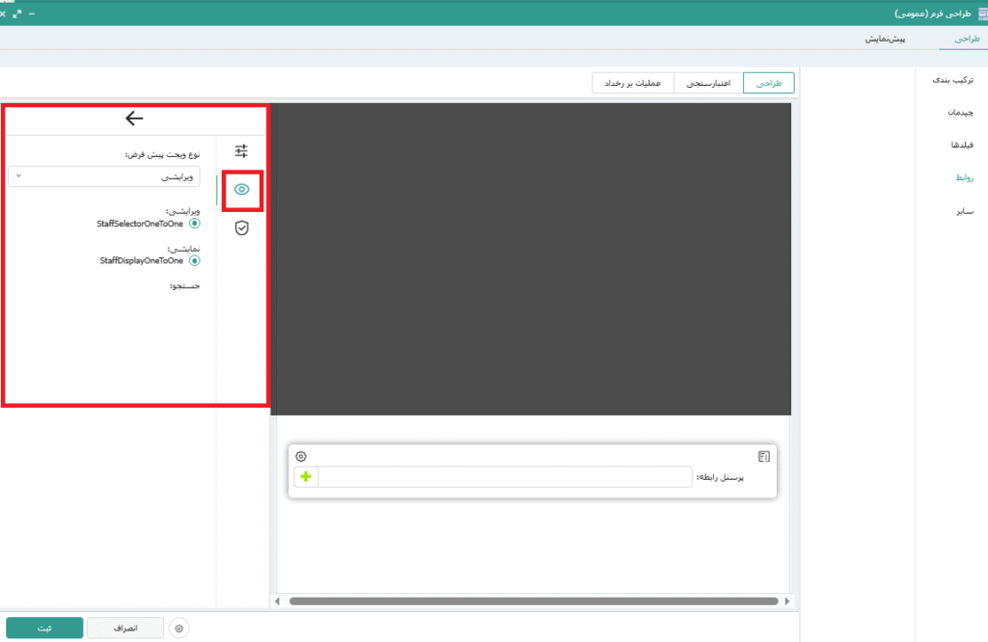
Task: Click the gear icon beside انصراف button
Action: 179,629
